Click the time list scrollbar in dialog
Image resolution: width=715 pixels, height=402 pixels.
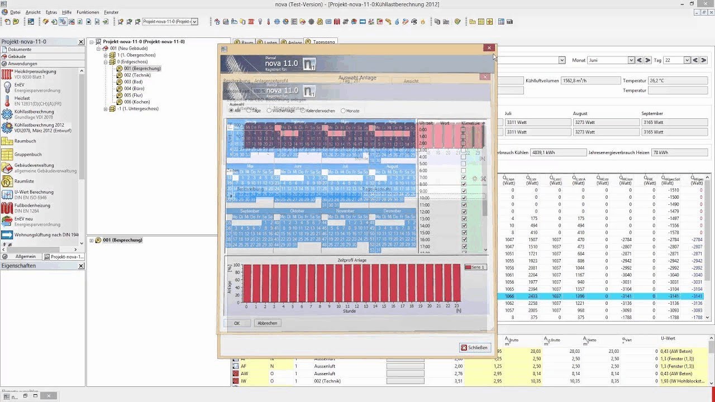pyautogui.click(x=485, y=187)
